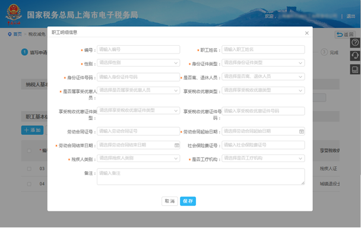Click the 保存 button
Viewport: 361px width, 228px height.
188,201
